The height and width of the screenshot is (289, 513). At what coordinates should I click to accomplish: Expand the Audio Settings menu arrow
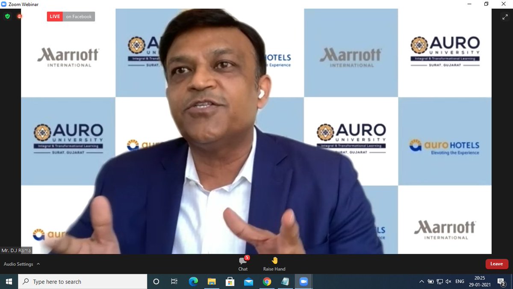(x=38, y=264)
